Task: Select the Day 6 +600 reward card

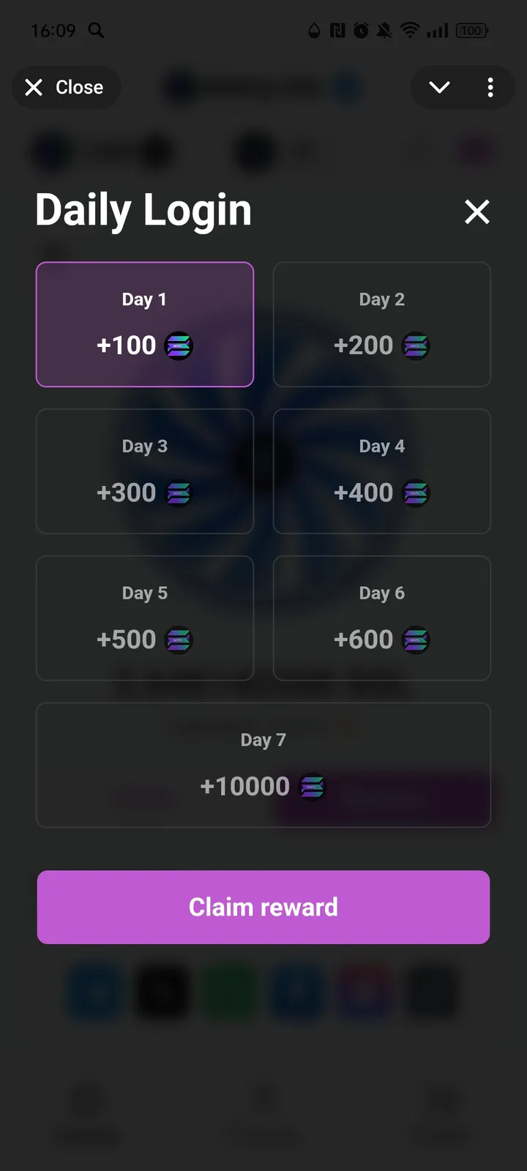Action: (381, 618)
